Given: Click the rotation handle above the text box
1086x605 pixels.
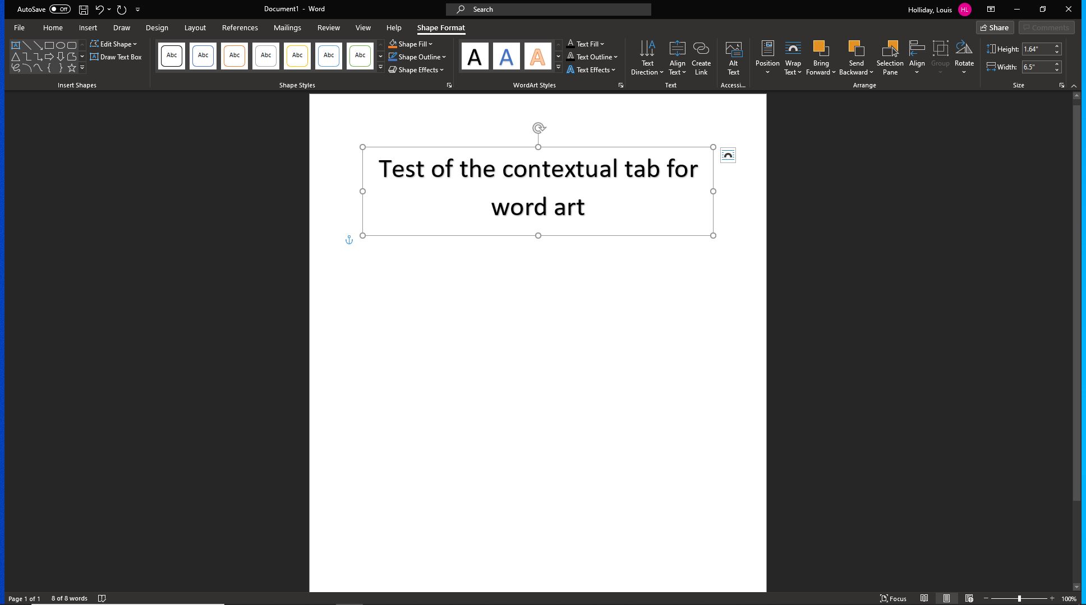Looking at the screenshot, I should (539, 128).
